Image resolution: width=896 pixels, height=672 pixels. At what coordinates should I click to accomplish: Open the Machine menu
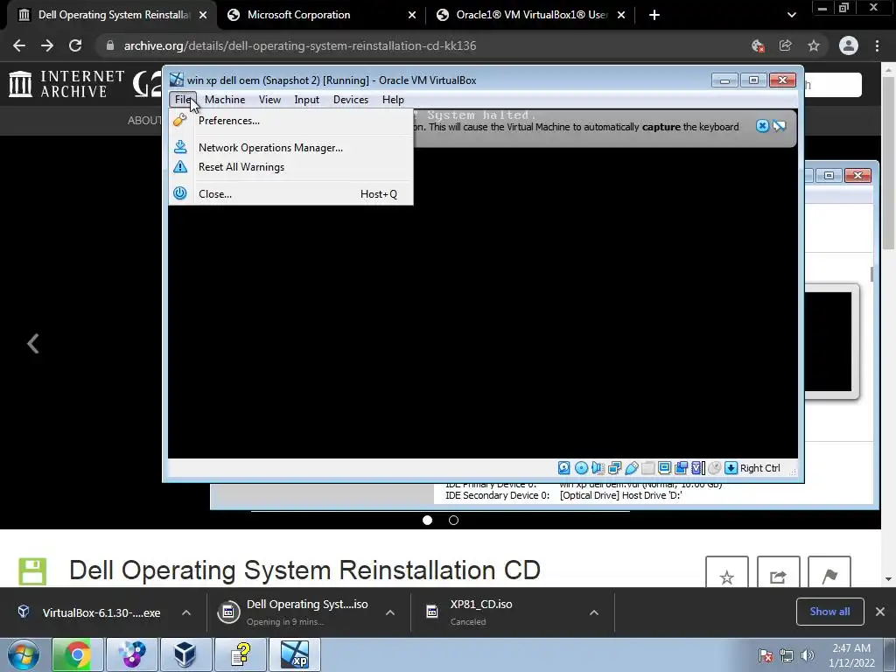tap(225, 100)
